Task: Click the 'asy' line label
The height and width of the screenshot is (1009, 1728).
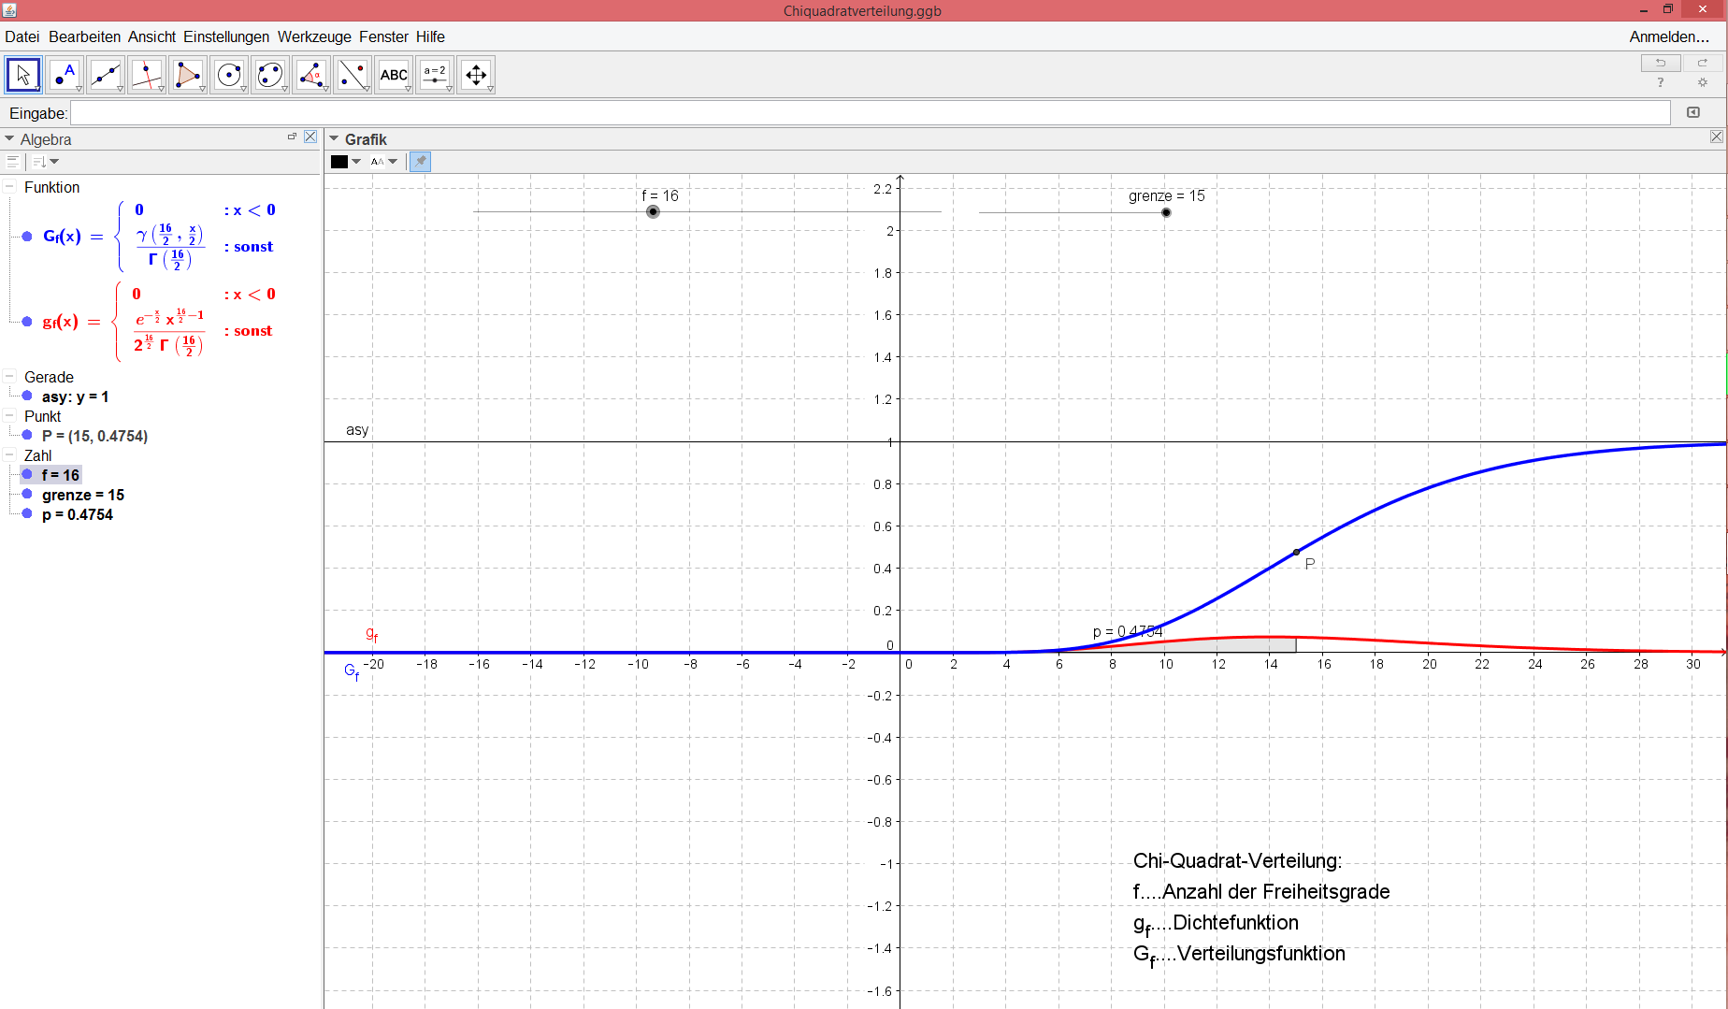Action: [357, 430]
